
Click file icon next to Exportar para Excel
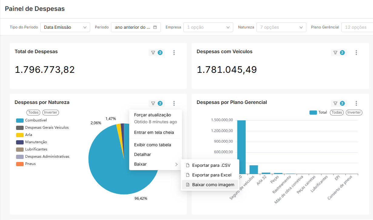click(x=187, y=175)
